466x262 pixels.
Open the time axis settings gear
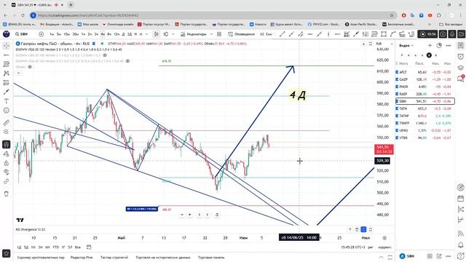coord(384,238)
